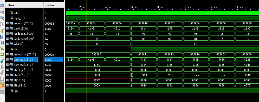Zoom to fit the full waveform
This screenshot has height=102, width=259.
click(2, 24)
